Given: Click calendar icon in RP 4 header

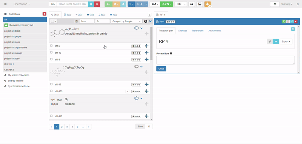Looking at the screenshot, I should pyautogui.click(x=288, y=22).
